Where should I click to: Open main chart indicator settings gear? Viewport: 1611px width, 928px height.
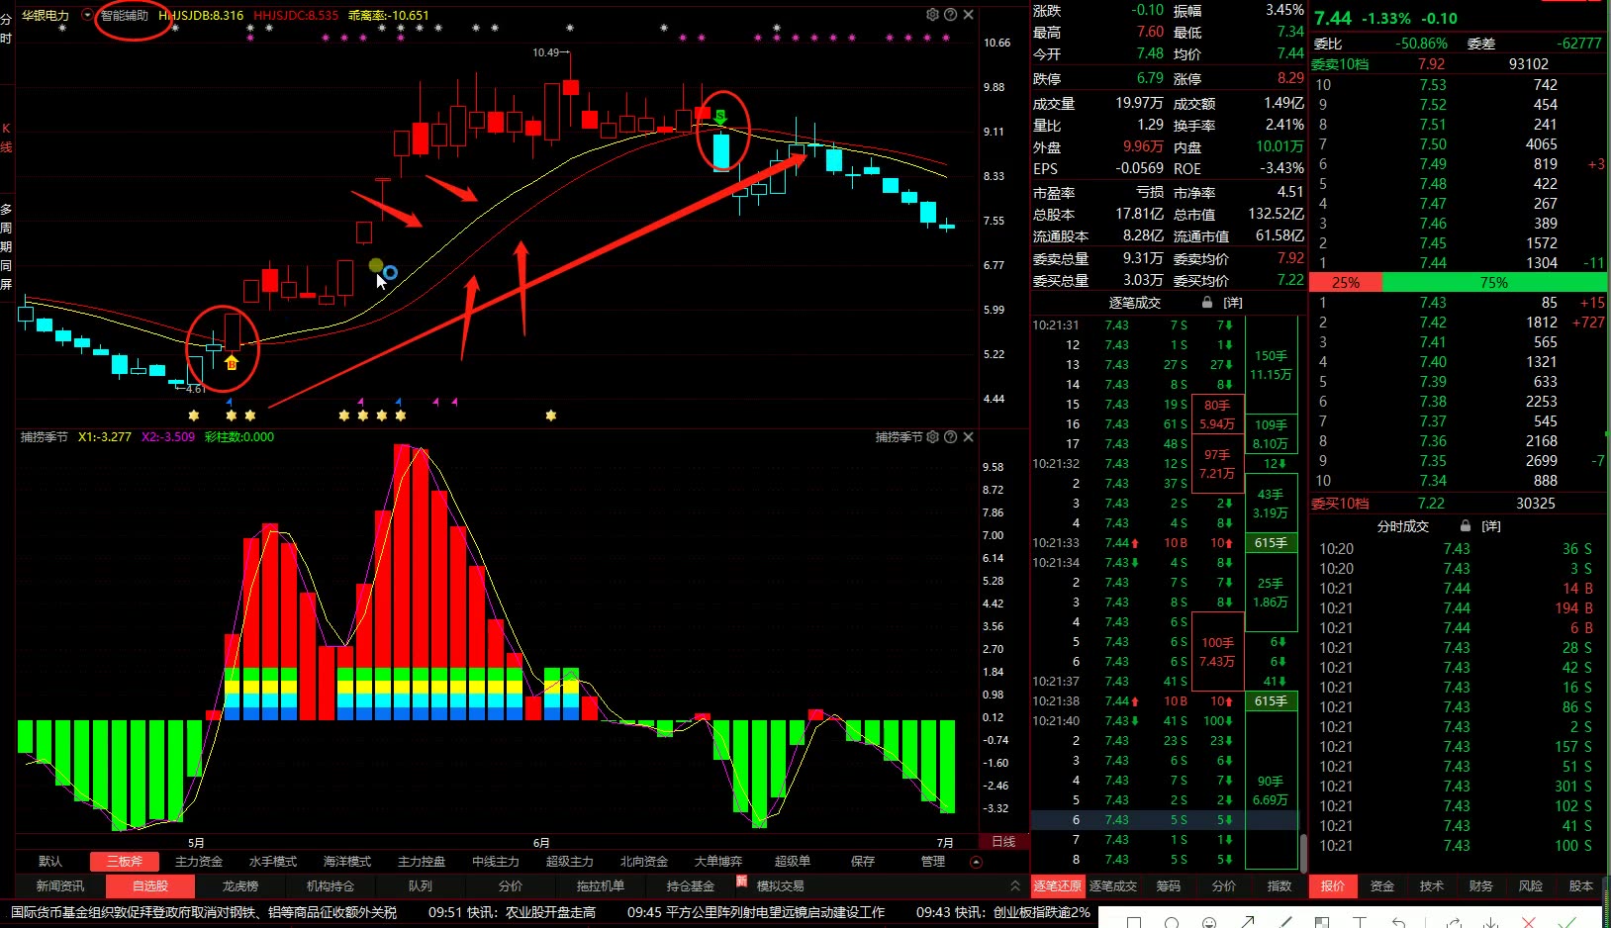[932, 15]
